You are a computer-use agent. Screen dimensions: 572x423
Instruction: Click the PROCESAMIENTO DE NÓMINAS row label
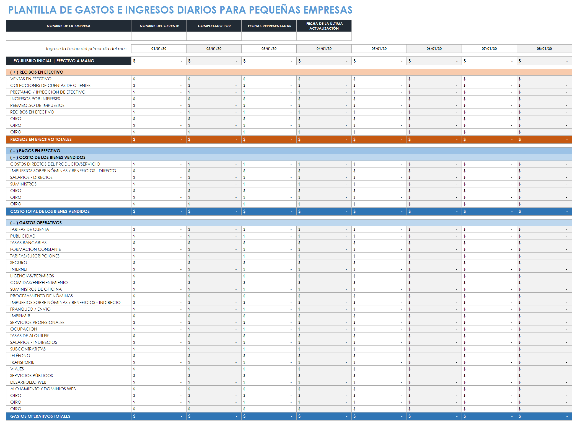pos(42,296)
